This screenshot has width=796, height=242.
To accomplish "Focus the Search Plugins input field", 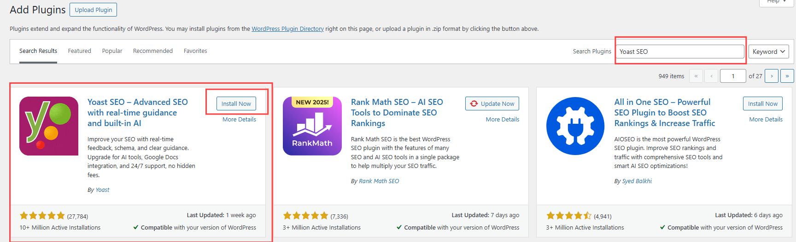I will pyautogui.click(x=680, y=52).
